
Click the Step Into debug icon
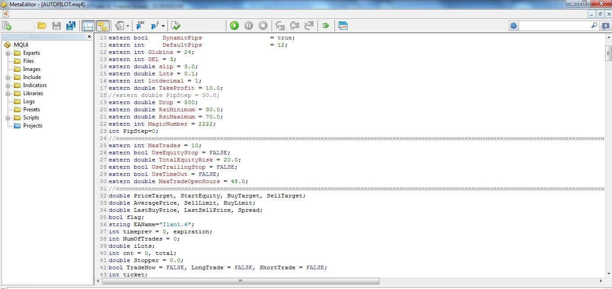click(x=280, y=26)
